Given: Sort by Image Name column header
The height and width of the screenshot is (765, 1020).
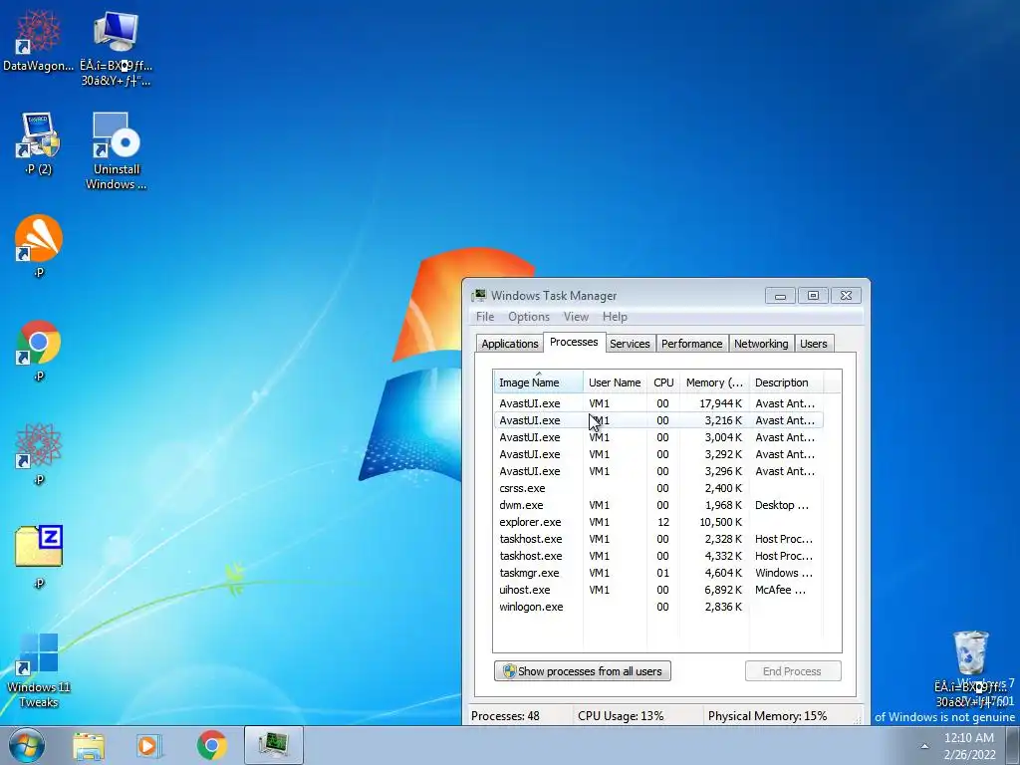Looking at the screenshot, I should (538, 382).
